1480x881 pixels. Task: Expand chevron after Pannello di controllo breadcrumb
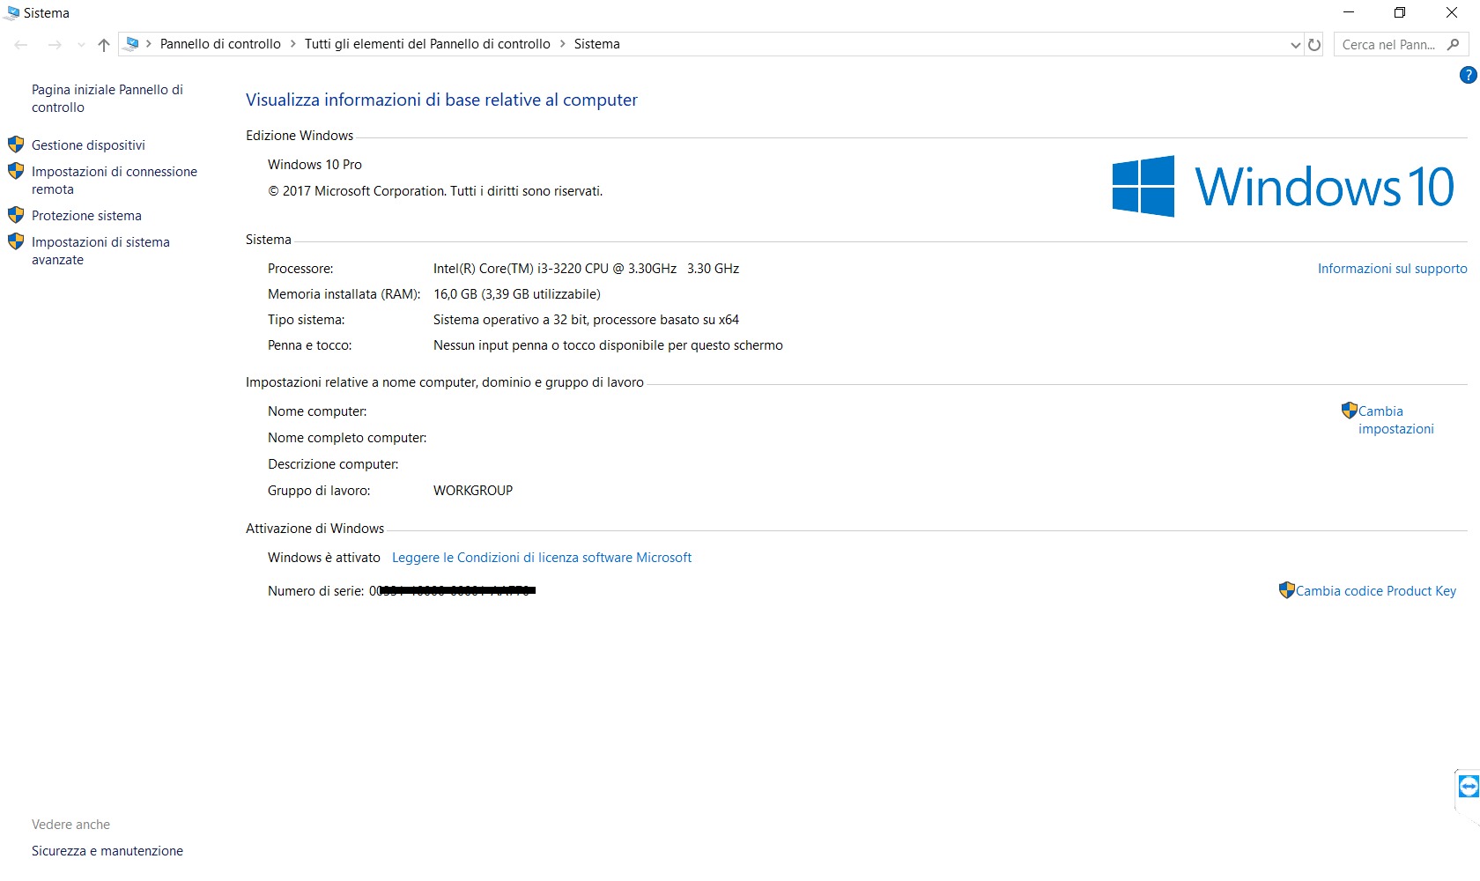[292, 44]
